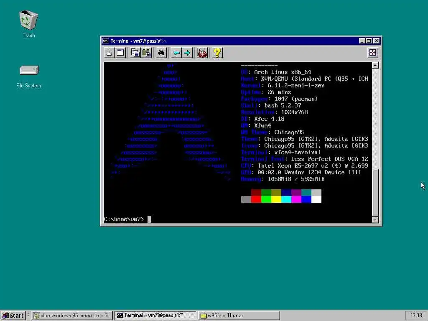The height and width of the screenshot is (321, 428).
Task: Click the 13:03 clock on the taskbar
Action: tap(416, 316)
